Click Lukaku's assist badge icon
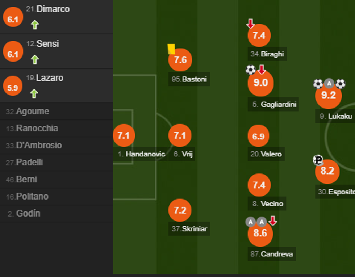Image resolution: width=355 pixels, height=277 pixels. pyautogui.click(x=329, y=84)
